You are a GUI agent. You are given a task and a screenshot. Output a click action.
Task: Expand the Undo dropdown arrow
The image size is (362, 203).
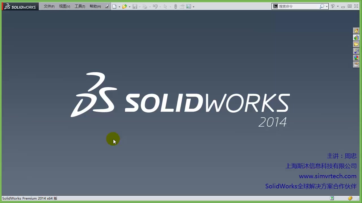click(x=160, y=7)
